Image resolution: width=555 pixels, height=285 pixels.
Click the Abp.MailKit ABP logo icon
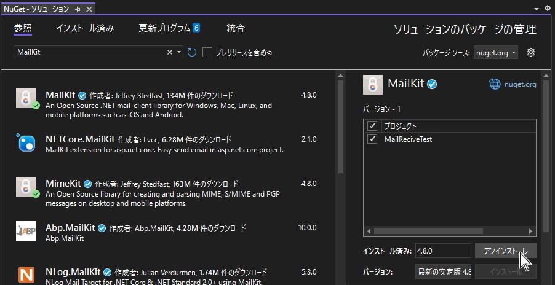(x=26, y=231)
